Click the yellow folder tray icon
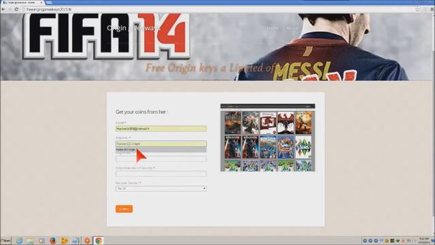 387,240
